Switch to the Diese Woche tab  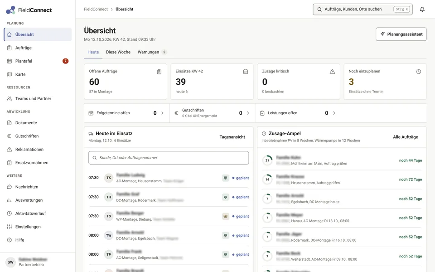(118, 52)
